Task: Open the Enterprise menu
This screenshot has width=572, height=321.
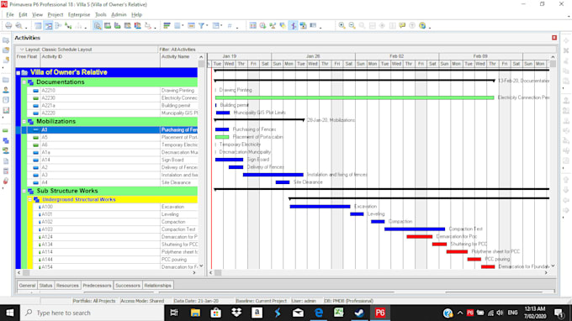Action: tap(79, 14)
